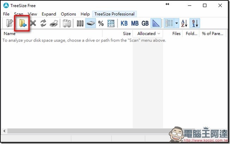Image resolution: width=230 pixels, height=144 pixels.
Task: Open the list options dropdown arrow
Action: tap(177, 23)
